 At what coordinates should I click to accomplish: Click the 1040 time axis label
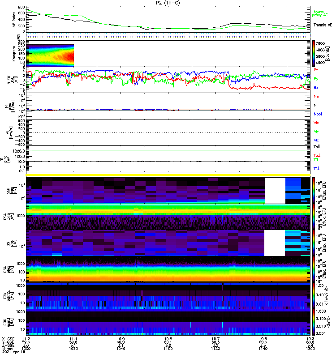click(x=121, y=349)
